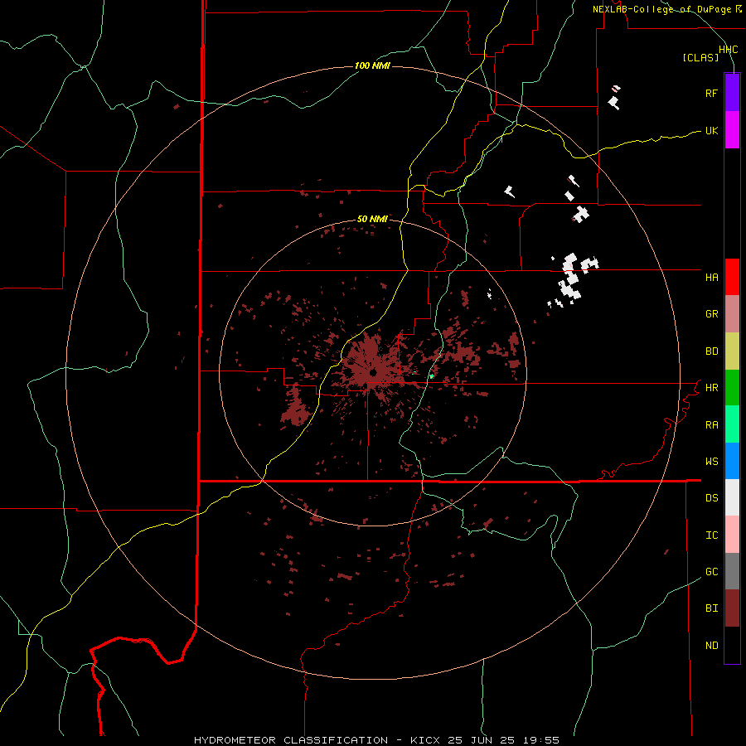Click the 100 NMI range ring label
746x746 pixels.
coord(372,65)
